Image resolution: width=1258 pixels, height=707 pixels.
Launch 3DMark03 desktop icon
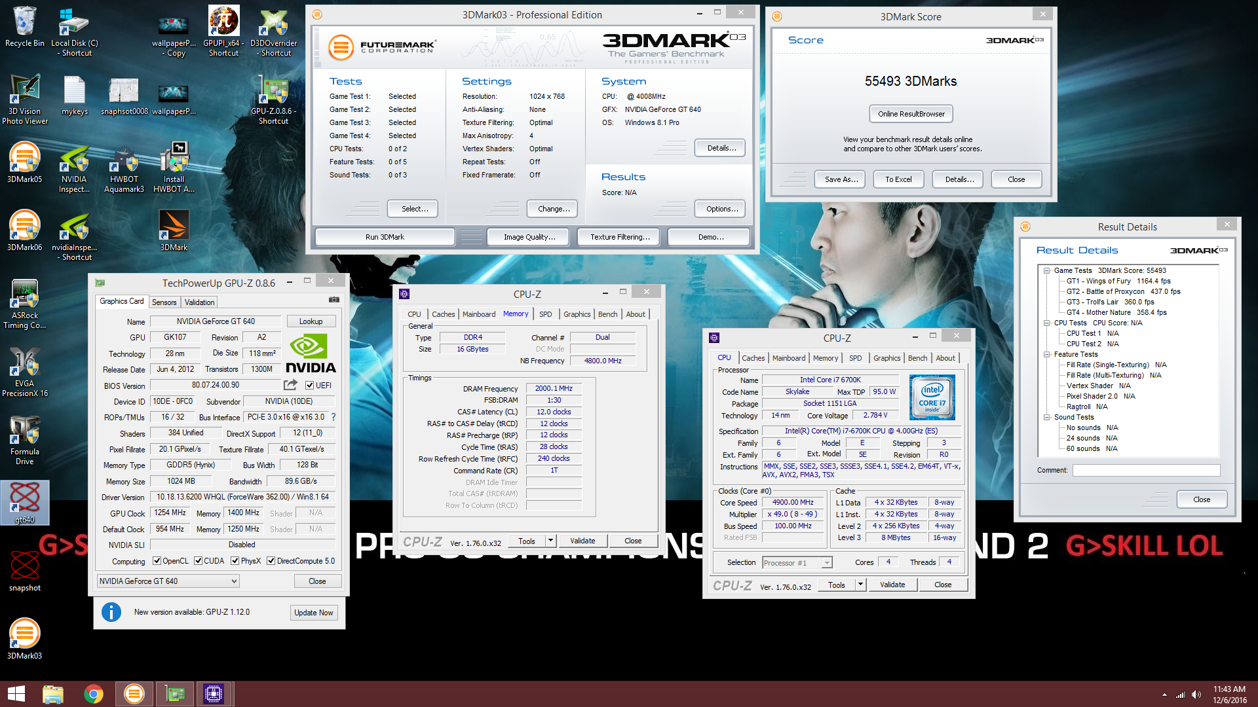pyautogui.click(x=25, y=640)
